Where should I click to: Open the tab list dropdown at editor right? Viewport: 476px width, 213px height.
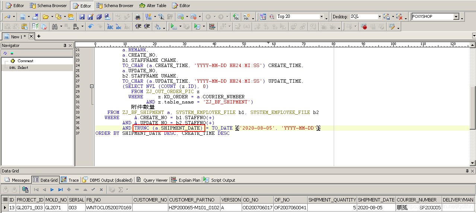pos(474,36)
